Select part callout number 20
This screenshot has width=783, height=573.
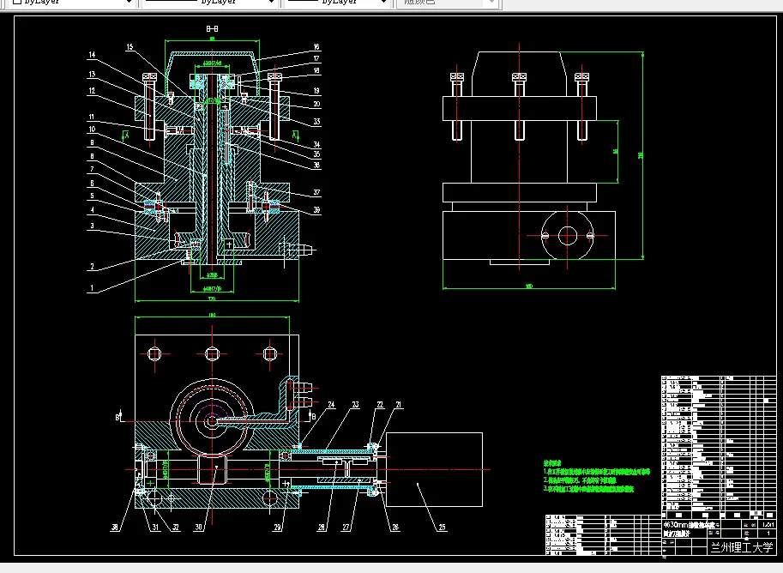pos(316,104)
